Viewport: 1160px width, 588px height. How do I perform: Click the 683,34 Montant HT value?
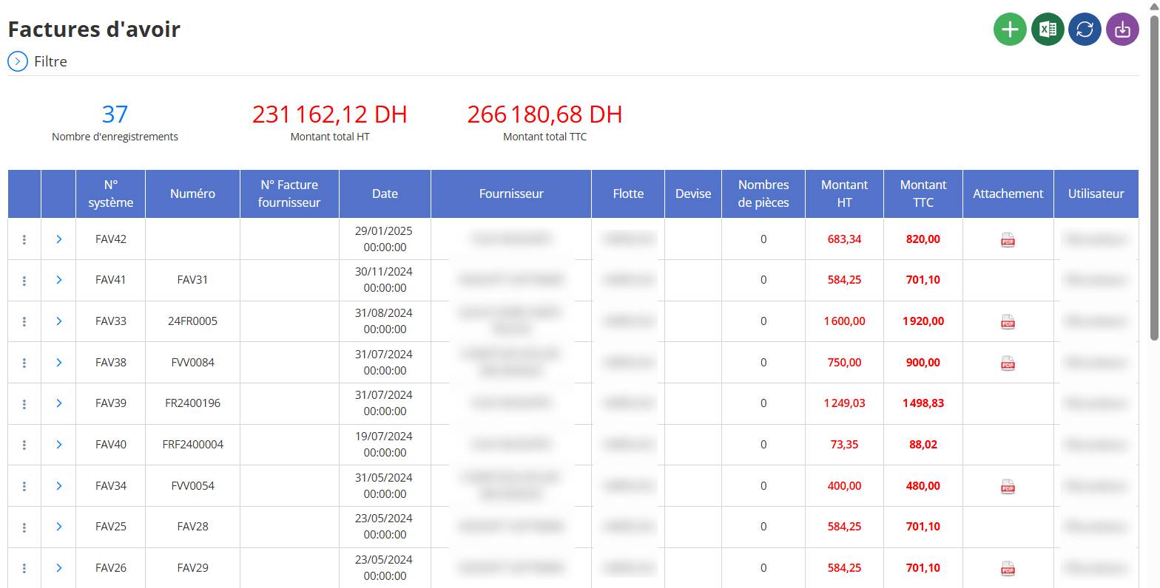pyautogui.click(x=844, y=239)
